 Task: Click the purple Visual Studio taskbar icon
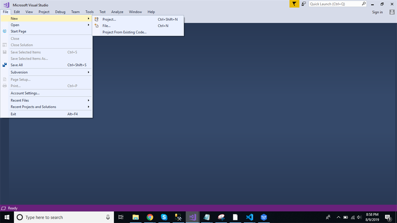192,217
